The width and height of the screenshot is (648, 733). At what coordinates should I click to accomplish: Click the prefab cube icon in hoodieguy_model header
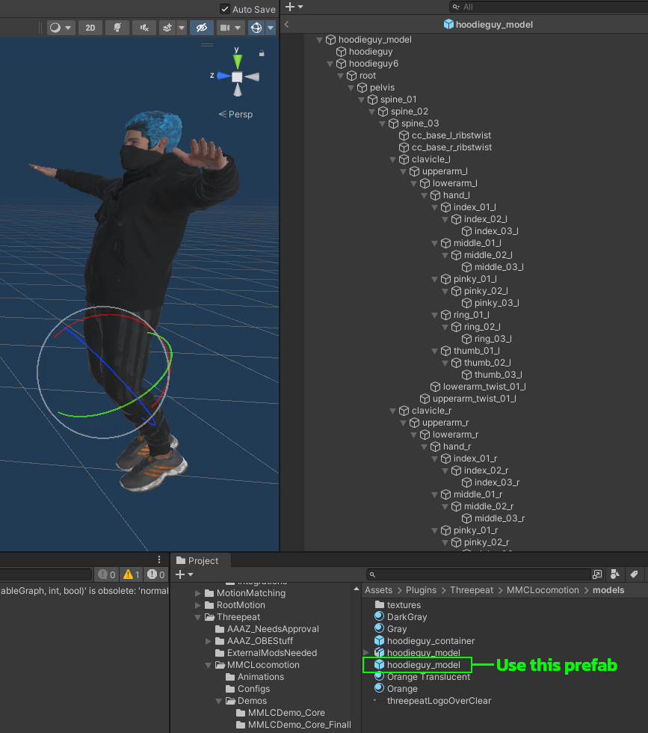pyautogui.click(x=448, y=24)
